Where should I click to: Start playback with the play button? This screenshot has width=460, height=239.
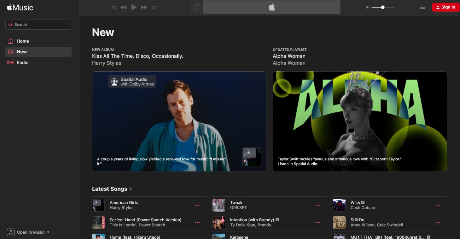coord(134,7)
